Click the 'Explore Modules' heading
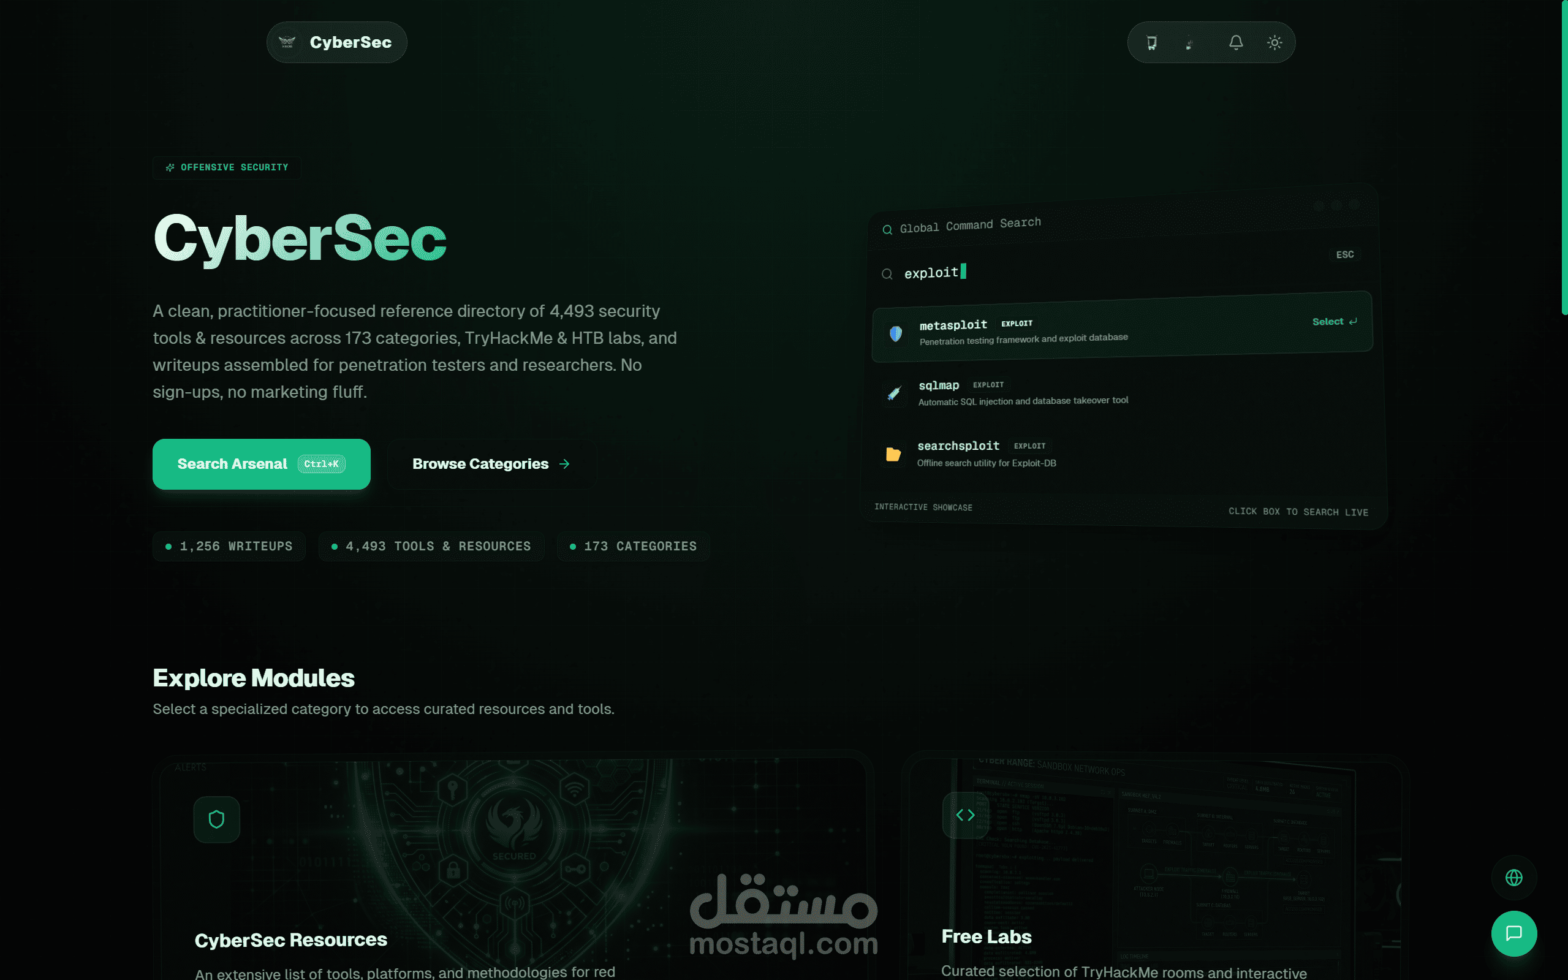This screenshot has width=1568, height=980. pos(253,678)
